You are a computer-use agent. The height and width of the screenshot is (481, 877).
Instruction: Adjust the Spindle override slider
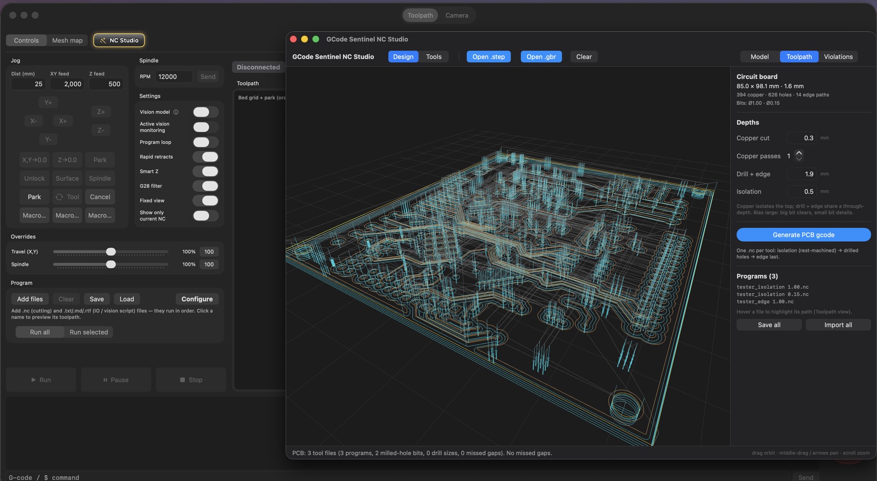point(111,264)
